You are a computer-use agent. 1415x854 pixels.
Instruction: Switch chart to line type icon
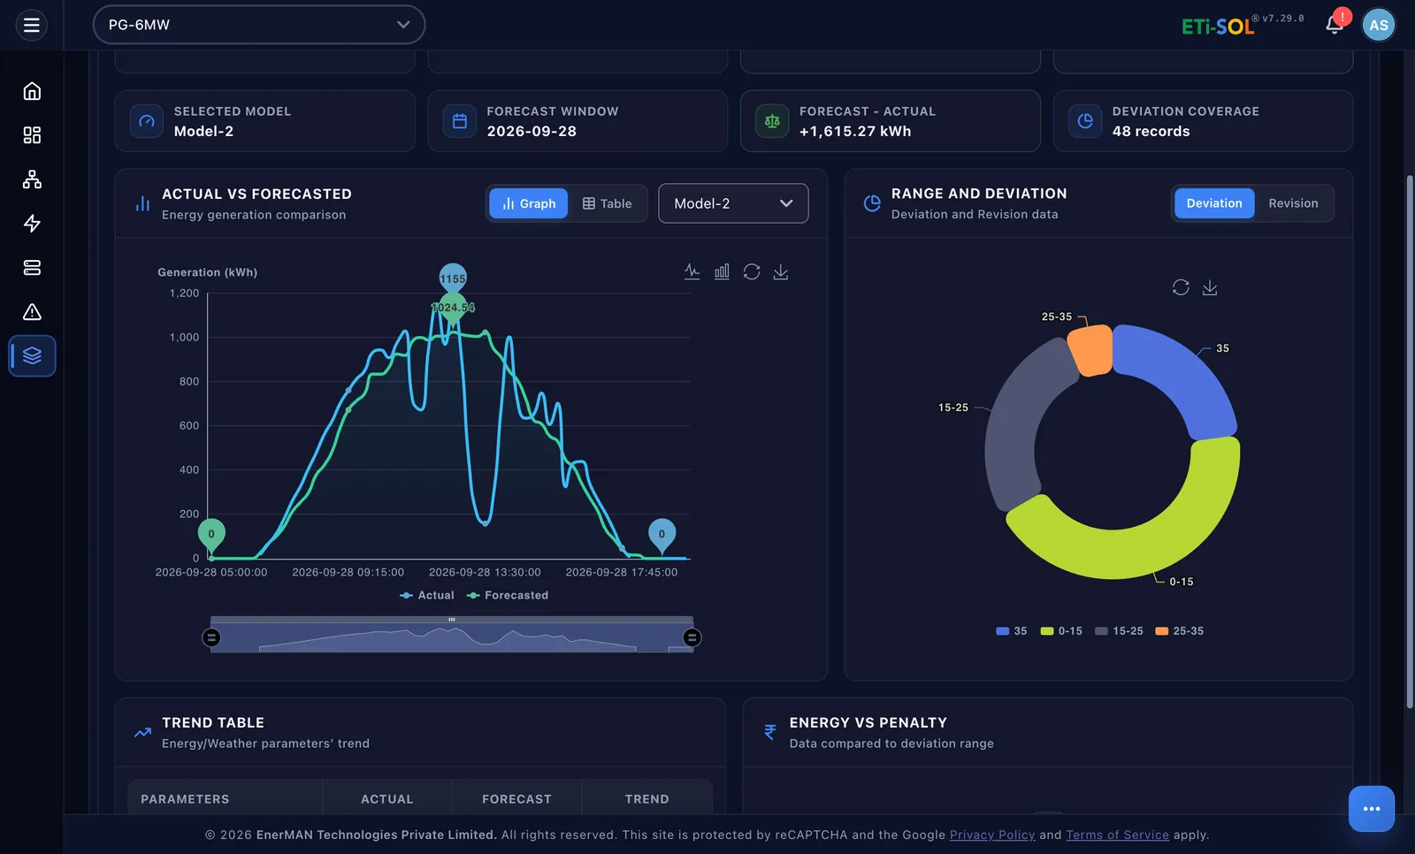coord(692,271)
